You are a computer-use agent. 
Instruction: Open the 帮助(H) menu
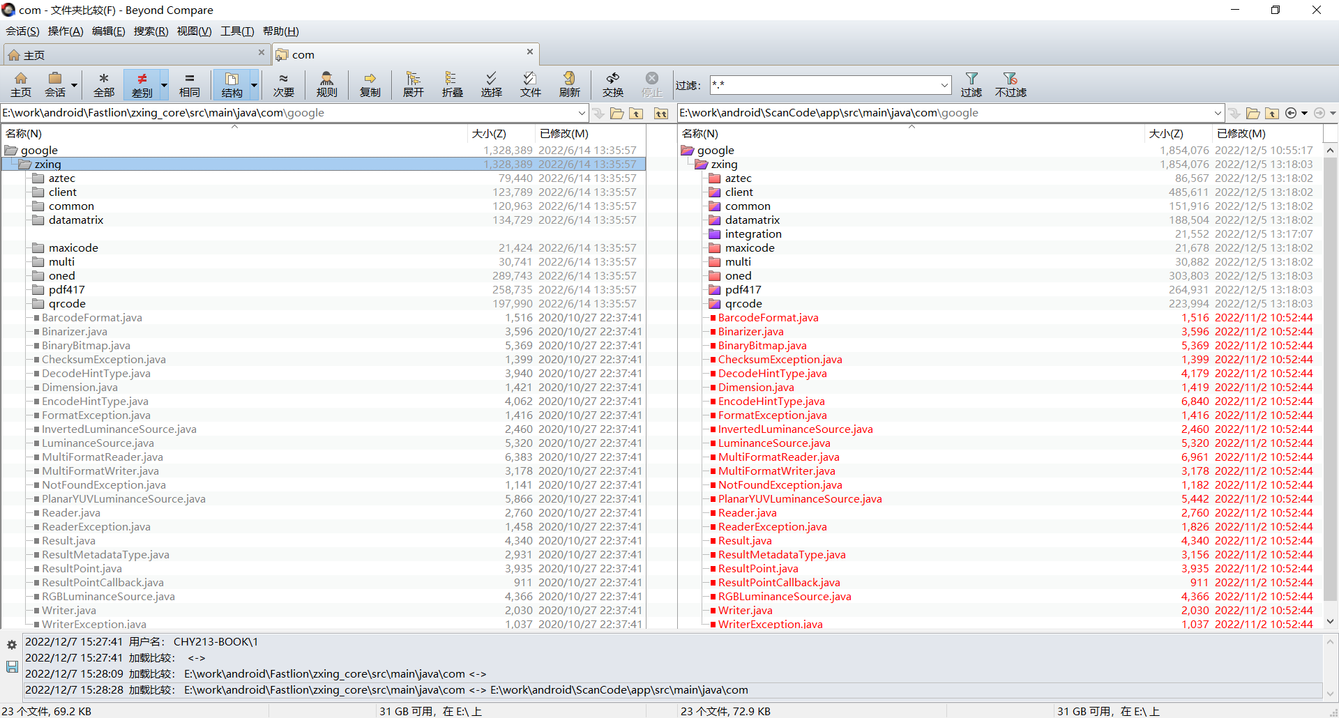(x=280, y=31)
